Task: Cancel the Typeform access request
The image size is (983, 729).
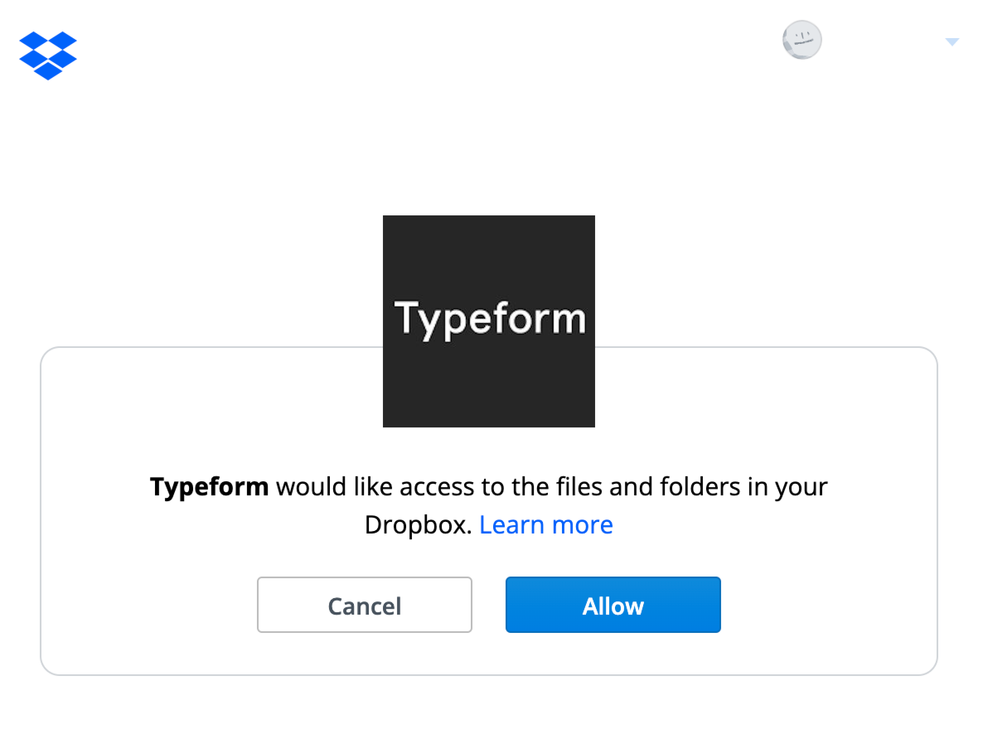Action: [x=365, y=605]
